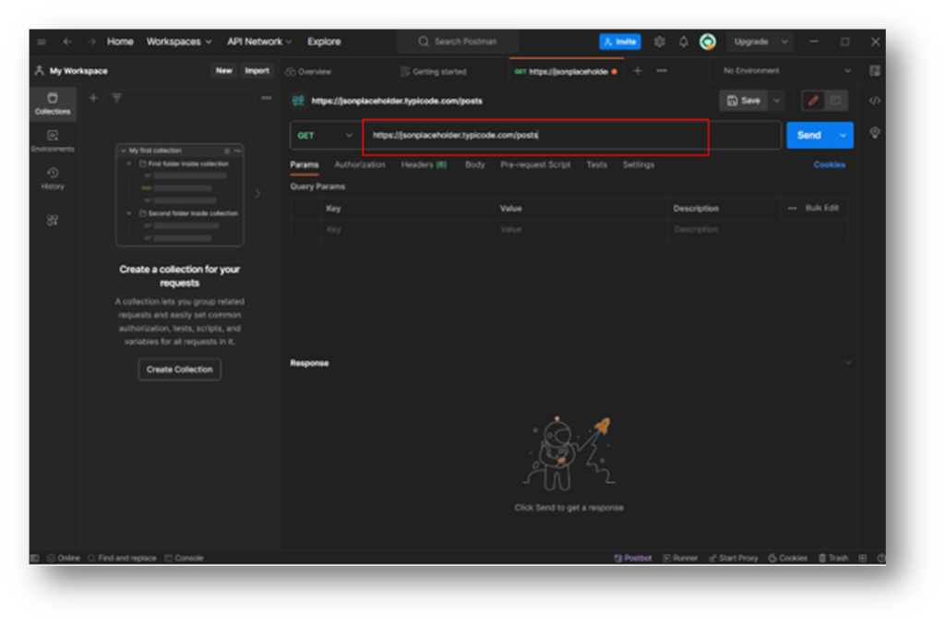Click the settings gear icon

(x=659, y=42)
